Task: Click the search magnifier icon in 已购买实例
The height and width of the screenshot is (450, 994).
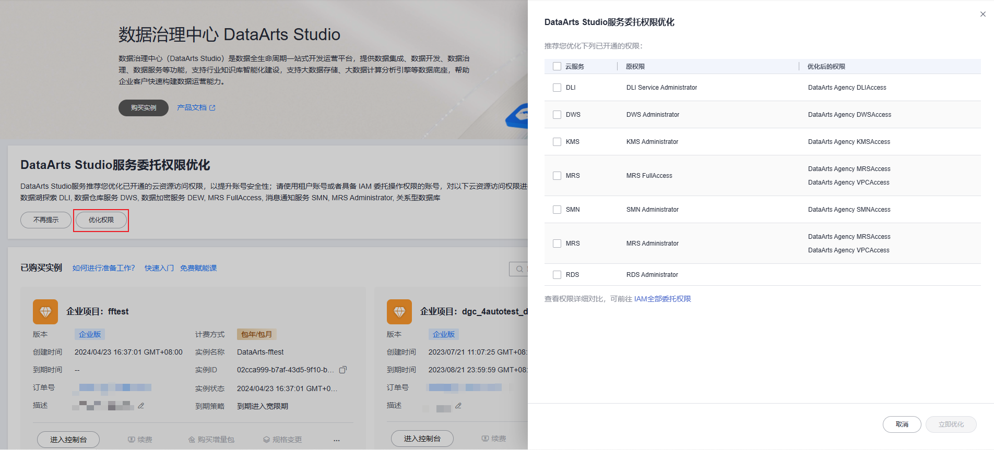Action: tap(519, 269)
